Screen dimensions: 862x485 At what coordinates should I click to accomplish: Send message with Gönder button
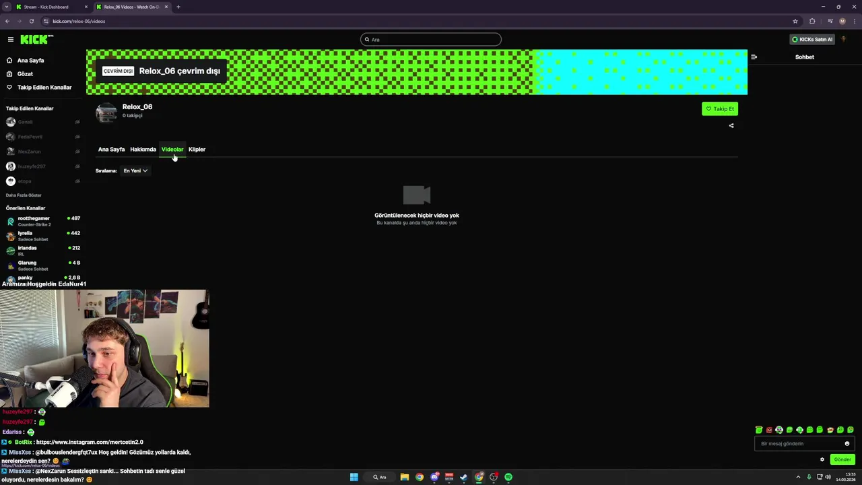[842, 460]
